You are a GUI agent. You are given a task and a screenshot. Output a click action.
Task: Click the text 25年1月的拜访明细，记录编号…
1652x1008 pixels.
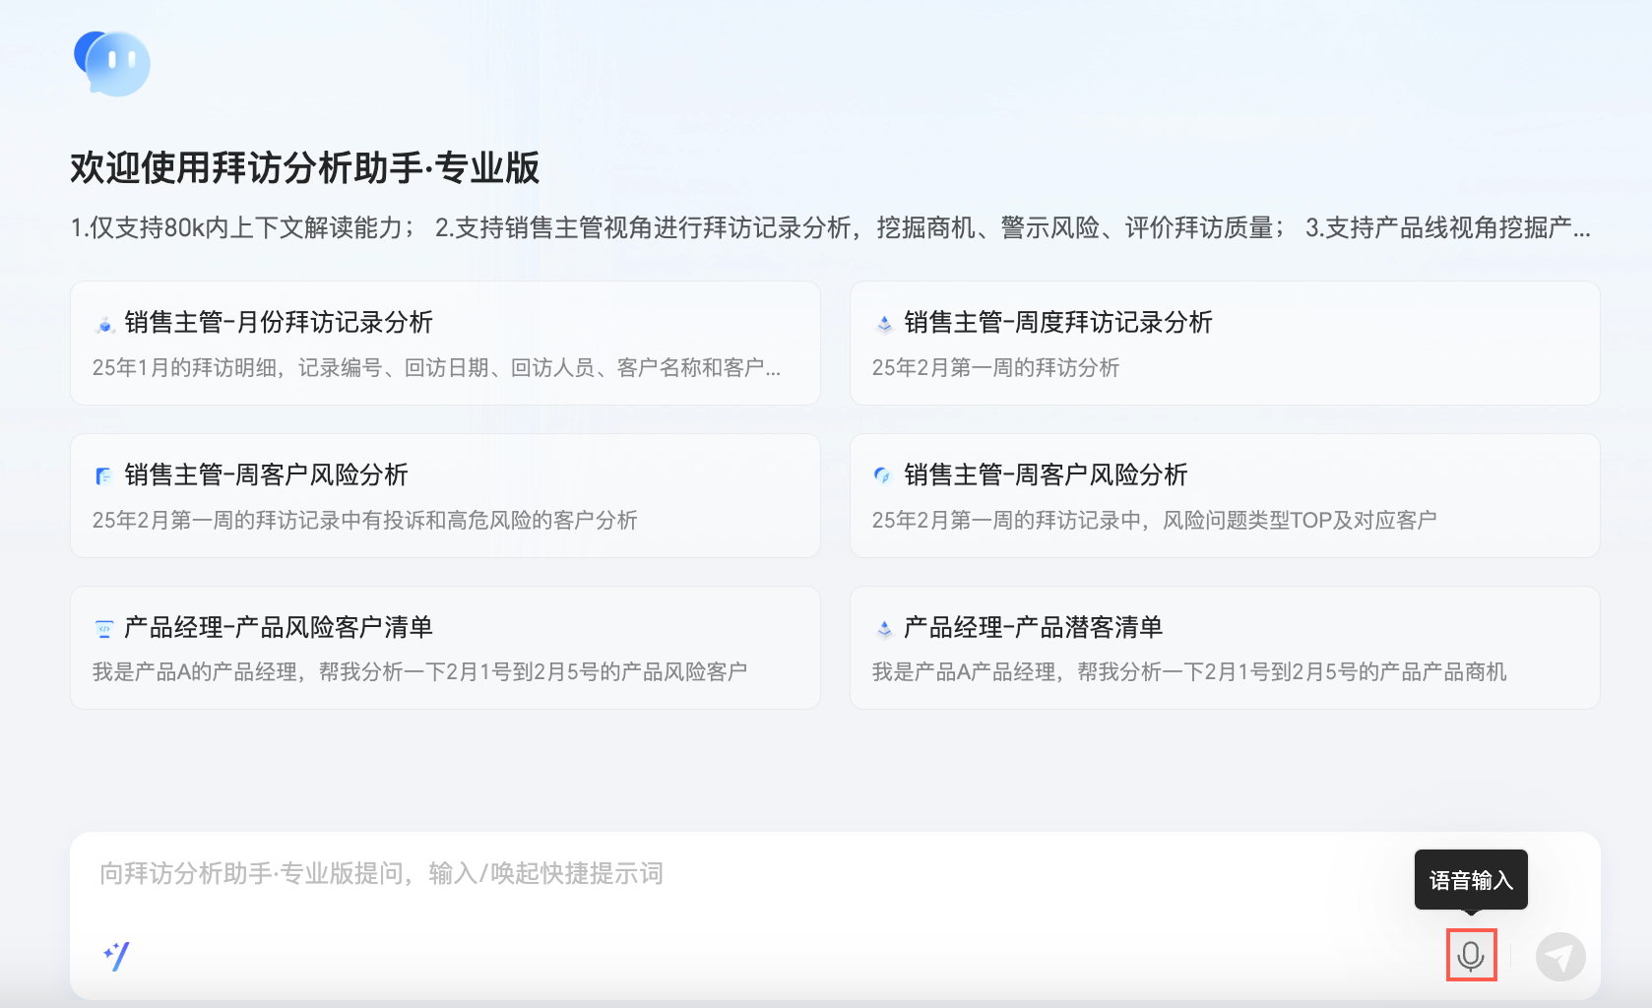(x=436, y=368)
